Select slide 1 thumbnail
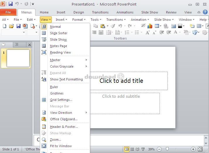This screenshot has height=153, width=209. point(18,58)
